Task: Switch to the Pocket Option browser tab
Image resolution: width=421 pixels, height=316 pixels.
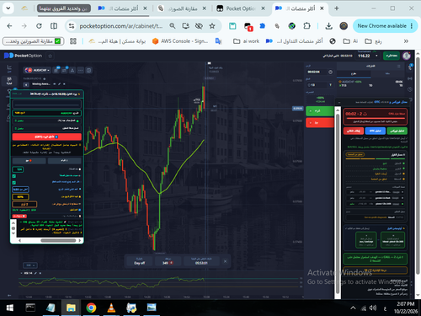Action: click(241, 8)
